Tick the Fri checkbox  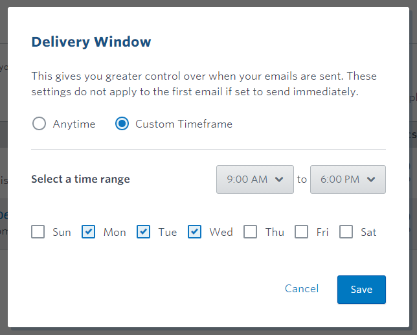[301, 232]
